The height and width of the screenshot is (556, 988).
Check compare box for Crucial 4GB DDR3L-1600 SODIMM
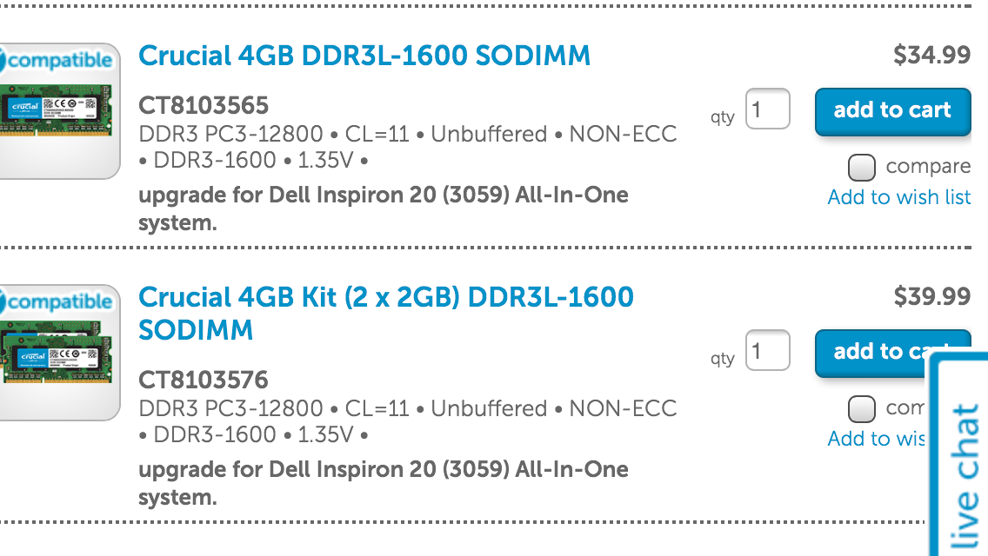tap(861, 168)
